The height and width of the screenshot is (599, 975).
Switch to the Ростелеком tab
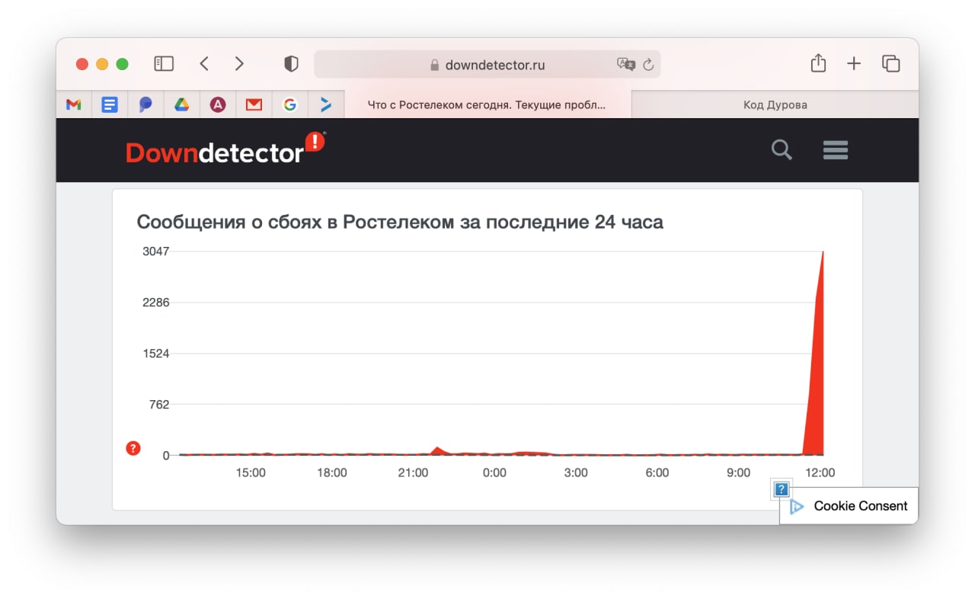point(487,105)
